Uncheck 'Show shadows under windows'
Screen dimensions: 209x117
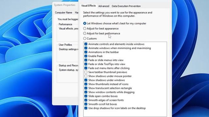click(x=86, y=80)
